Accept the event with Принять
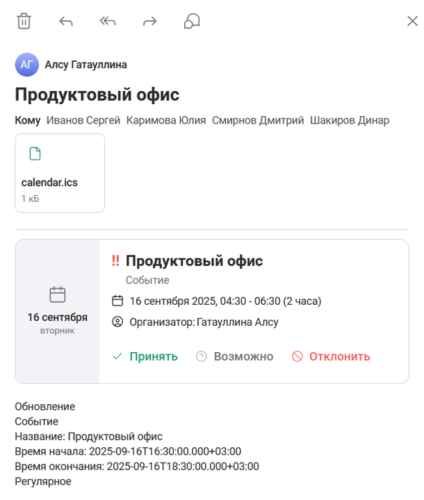This screenshot has height=500, width=424. pos(145,356)
